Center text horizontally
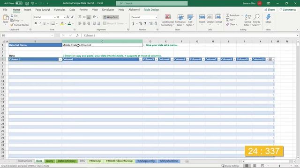 [x=84, y=23]
